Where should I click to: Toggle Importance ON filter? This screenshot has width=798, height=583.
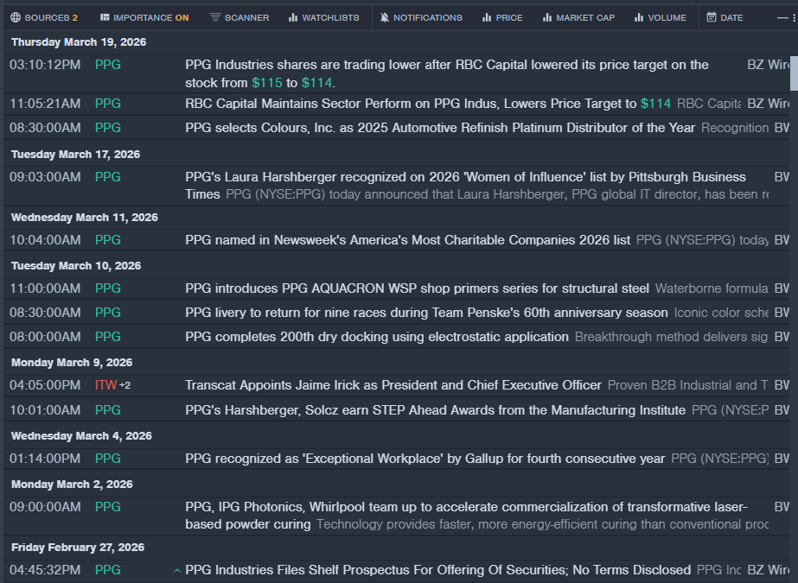(144, 18)
